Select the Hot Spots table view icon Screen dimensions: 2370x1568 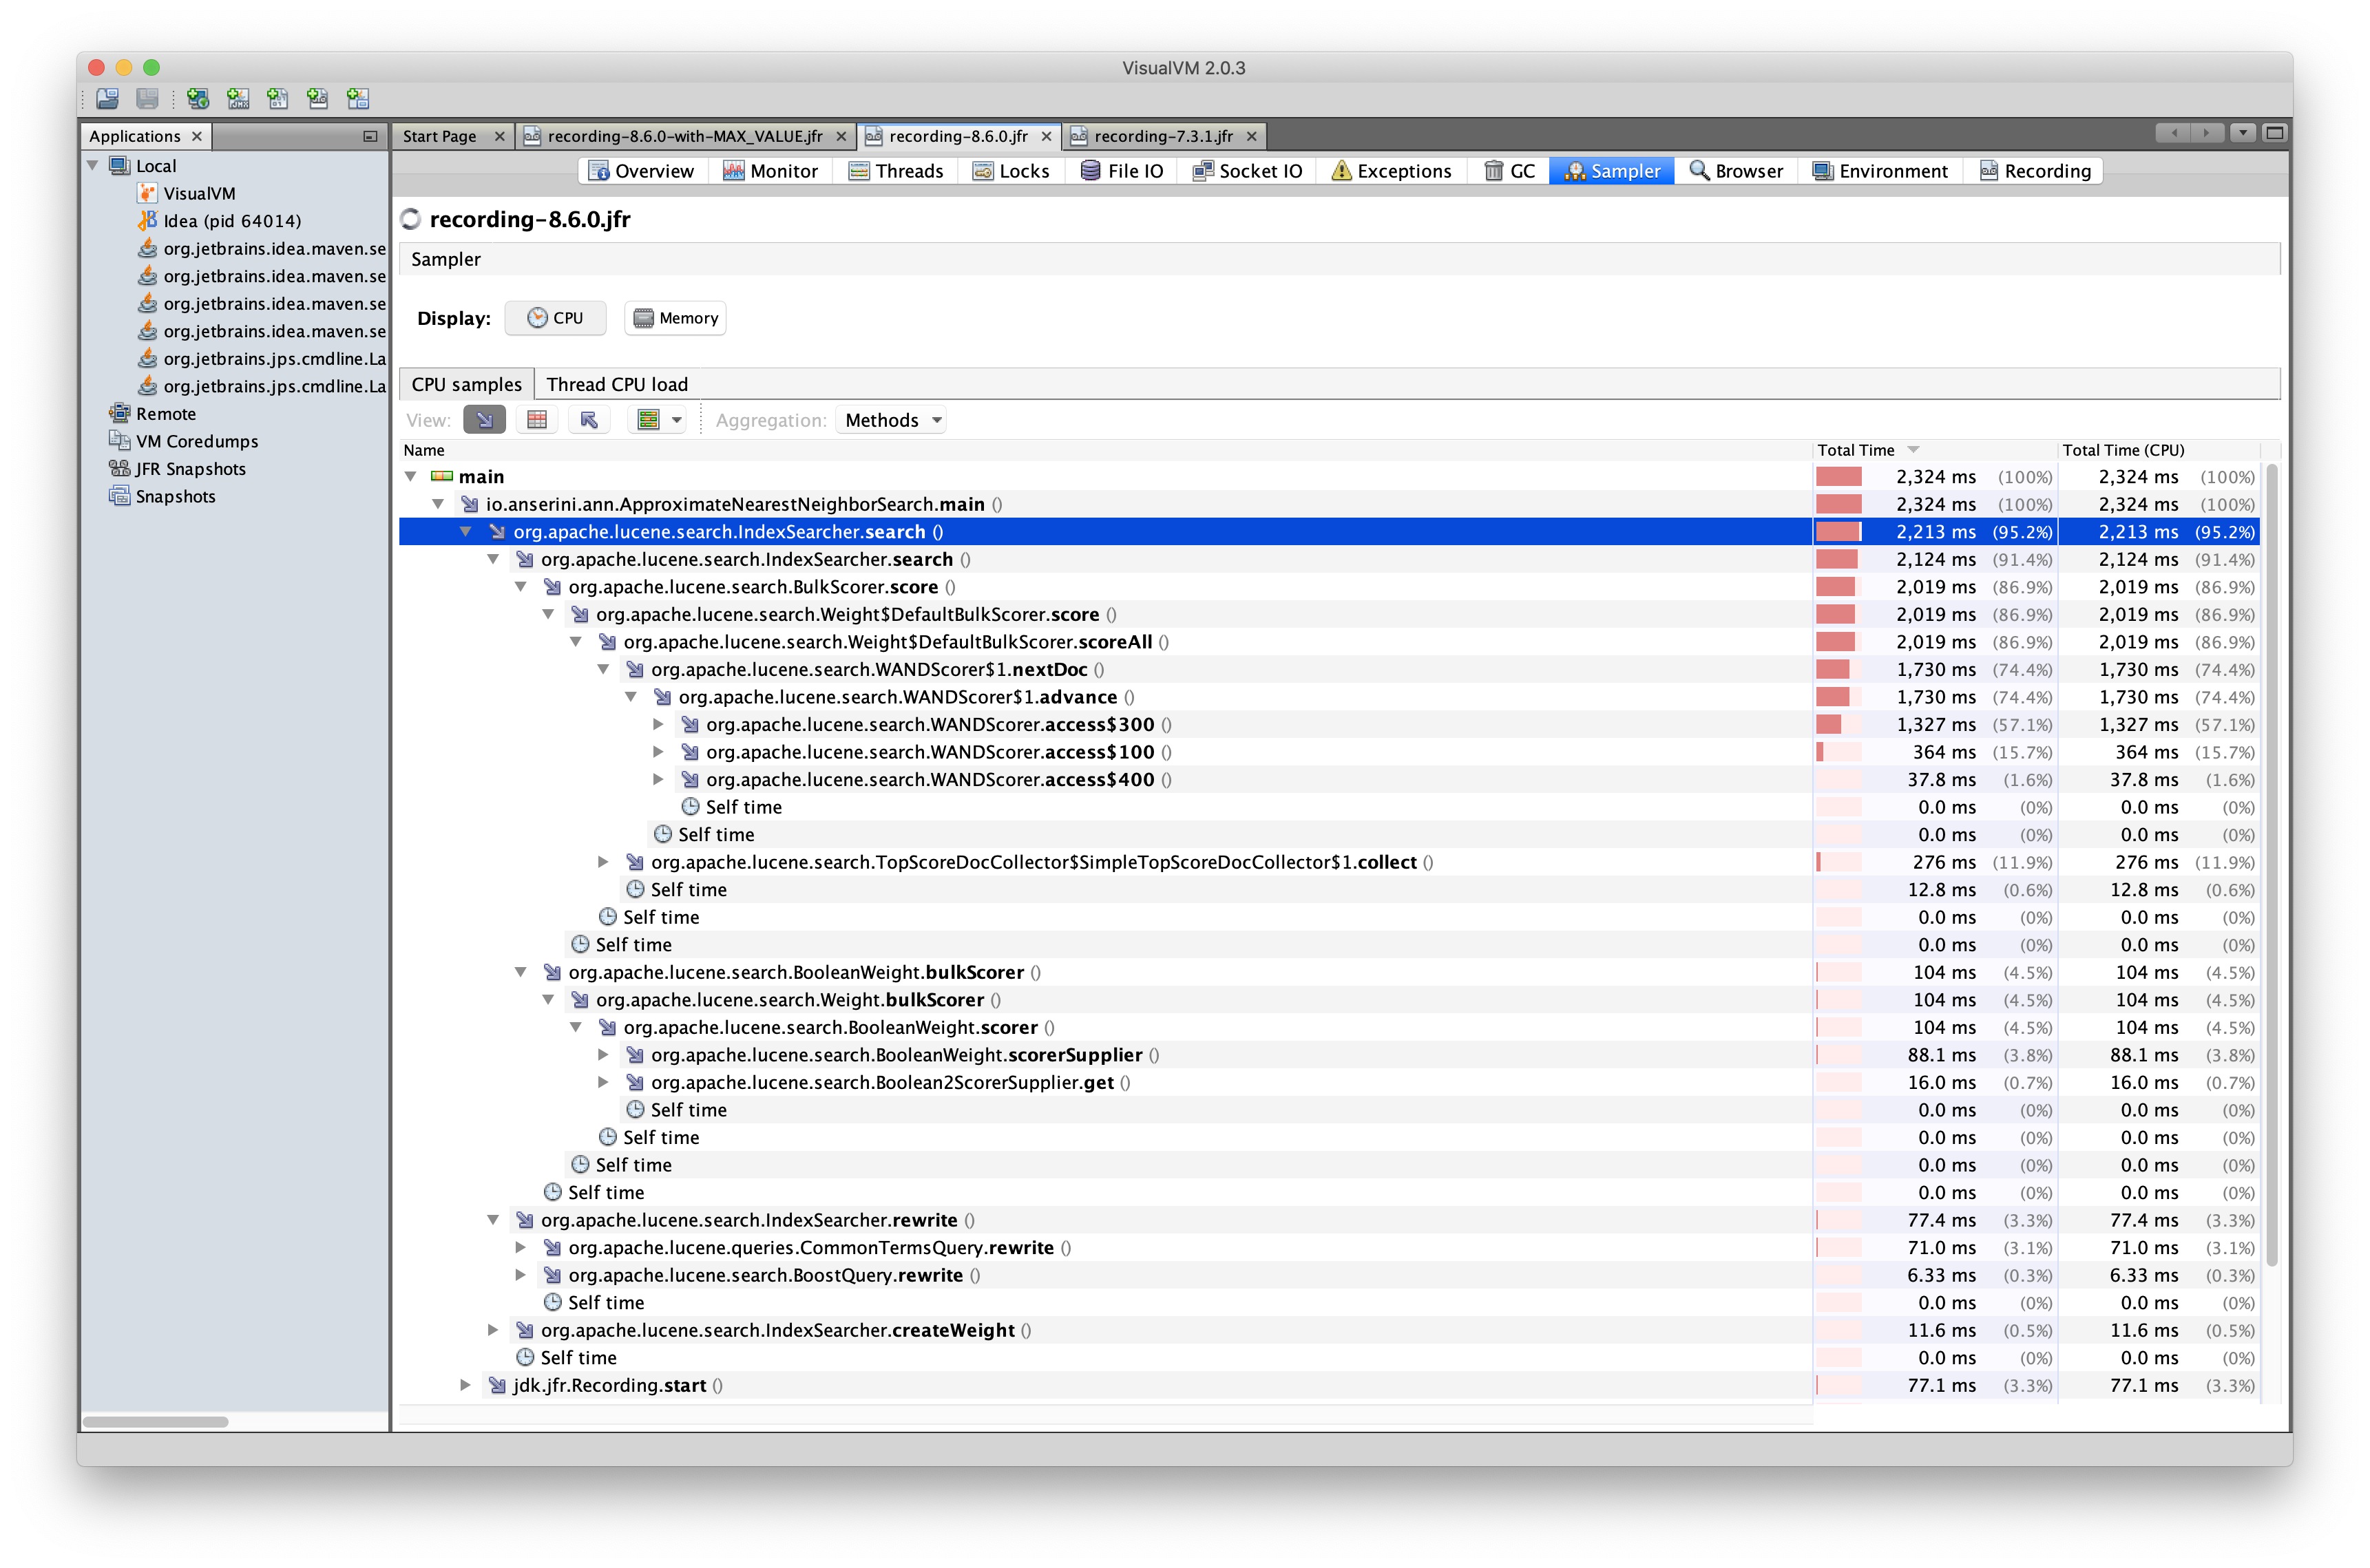(537, 420)
